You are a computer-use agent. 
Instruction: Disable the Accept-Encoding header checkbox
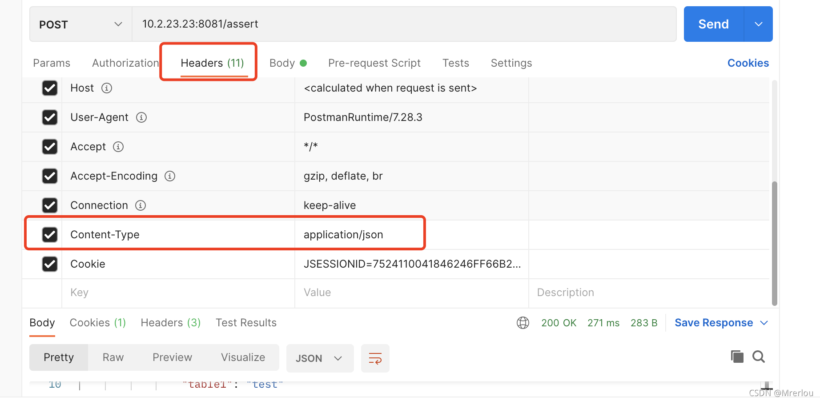pyautogui.click(x=50, y=176)
